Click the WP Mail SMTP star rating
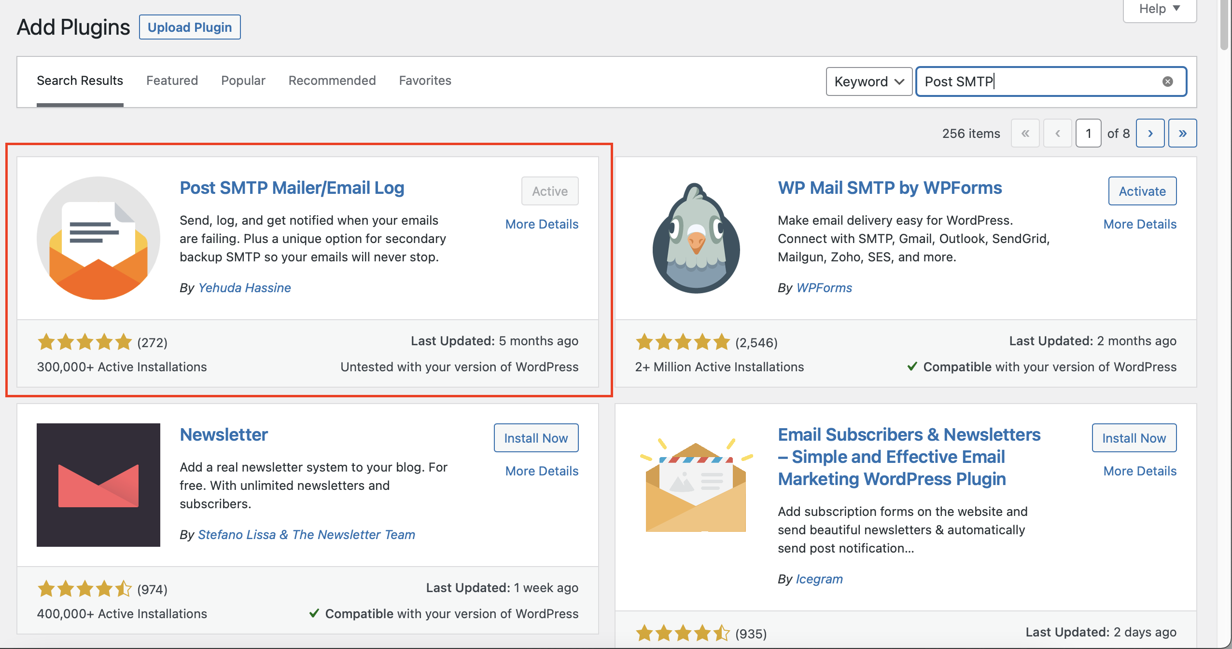Image resolution: width=1232 pixels, height=649 pixels. 683,342
